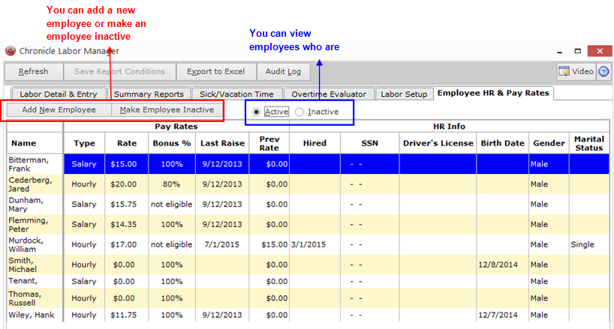The image size is (614, 329).
Task: Open the Video tutorial button
Action: coord(576,71)
